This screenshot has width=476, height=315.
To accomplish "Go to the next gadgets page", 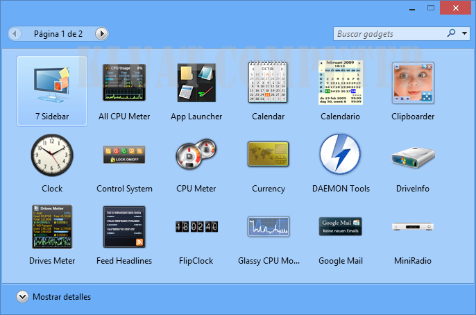I will click(x=101, y=33).
